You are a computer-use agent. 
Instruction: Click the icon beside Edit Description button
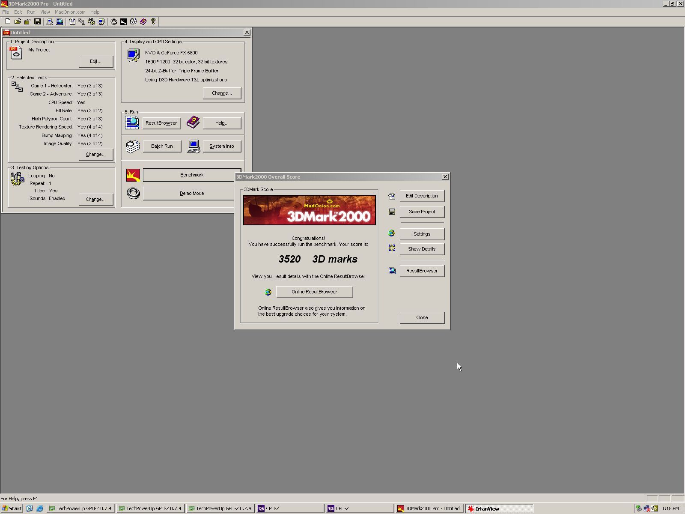tap(392, 197)
